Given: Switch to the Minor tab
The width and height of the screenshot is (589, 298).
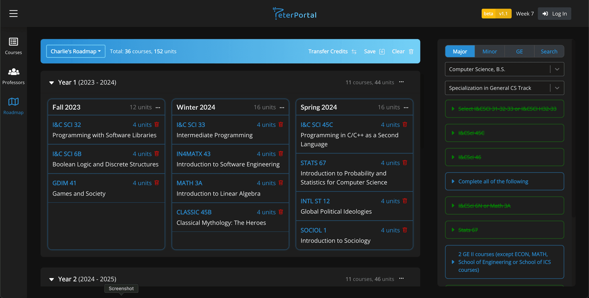Looking at the screenshot, I should tap(489, 51).
